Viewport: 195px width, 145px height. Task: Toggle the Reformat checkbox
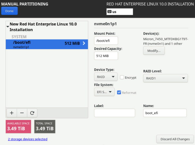click(119, 92)
